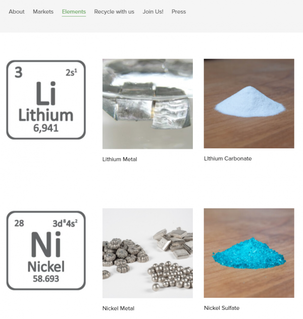The image size is (303, 319).
Task: Click the Lithium Metal caption
Action: click(120, 159)
